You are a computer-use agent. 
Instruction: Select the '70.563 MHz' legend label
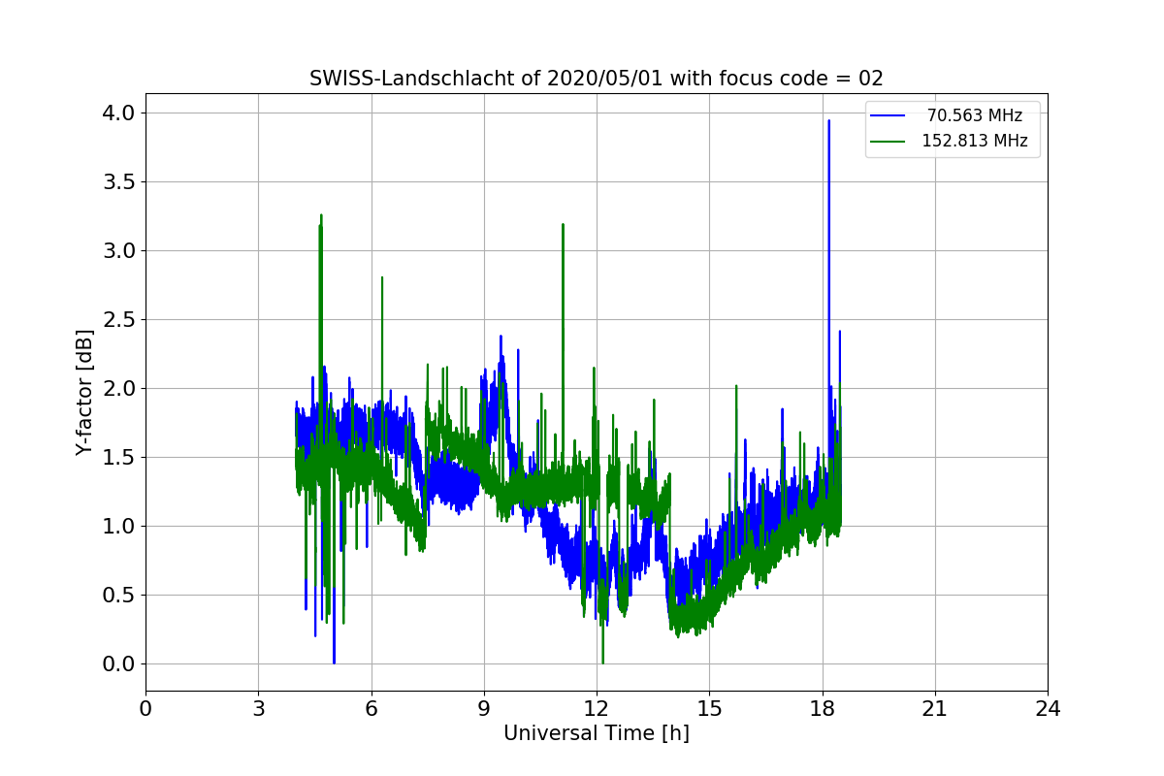(974, 115)
